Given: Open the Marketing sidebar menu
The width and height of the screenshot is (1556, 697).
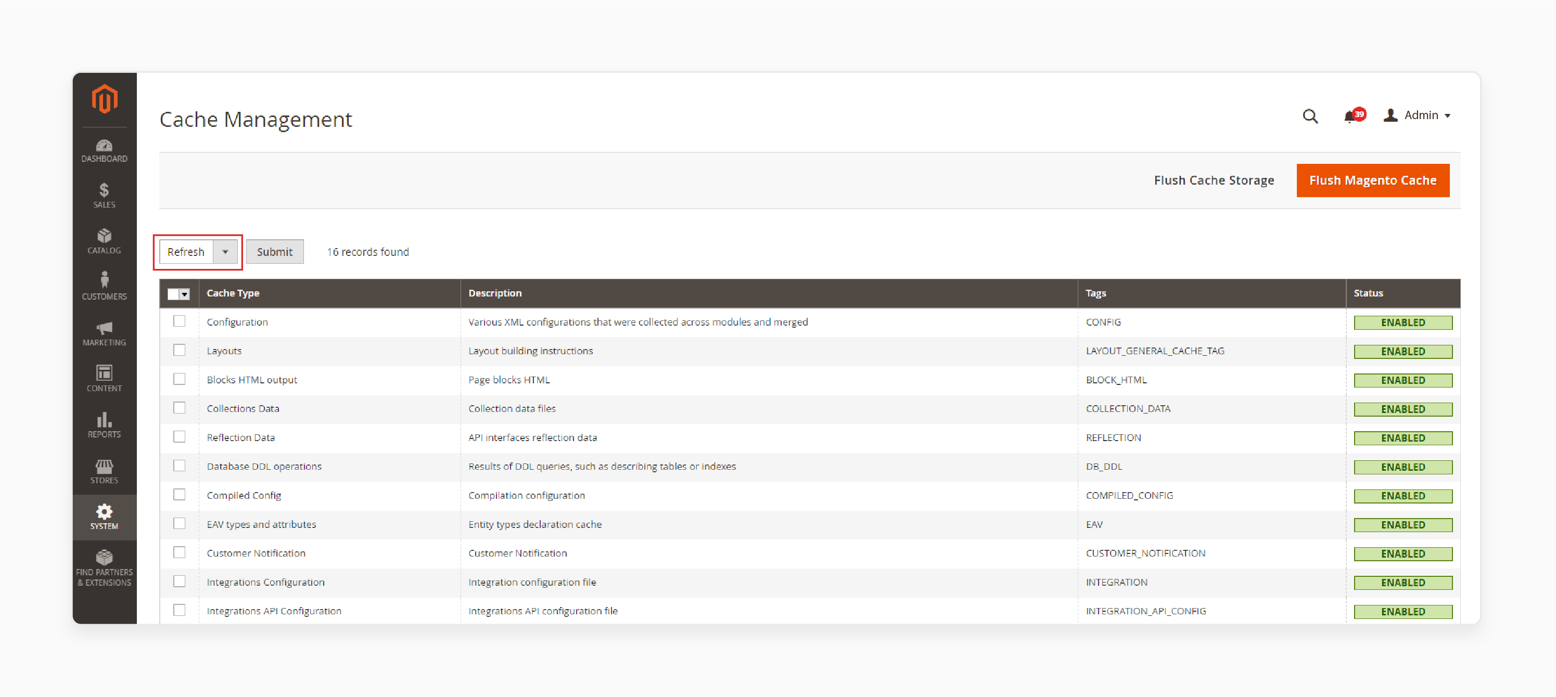Looking at the screenshot, I should (104, 334).
